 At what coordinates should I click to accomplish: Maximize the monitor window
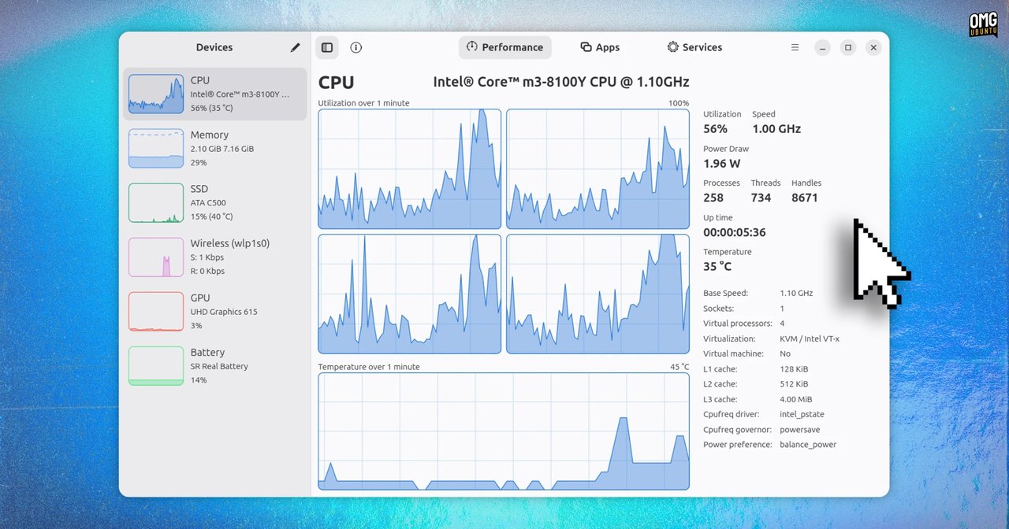coord(848,47)
